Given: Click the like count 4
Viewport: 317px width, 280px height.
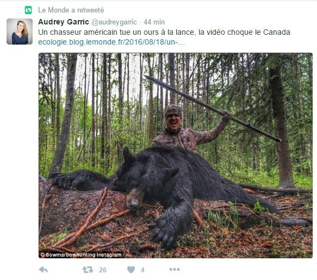Looking at the screenshot, I should click(x=142, y=270).
